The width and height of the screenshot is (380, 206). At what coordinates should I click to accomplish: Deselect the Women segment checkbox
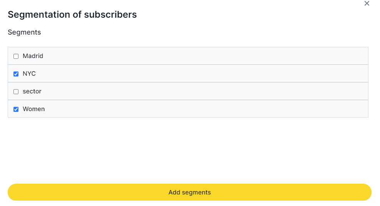point(16,110)
